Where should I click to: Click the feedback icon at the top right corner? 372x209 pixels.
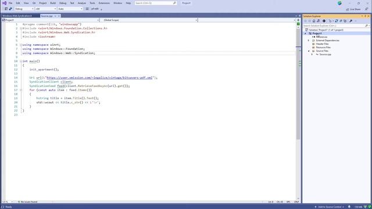tap(367, 9)
